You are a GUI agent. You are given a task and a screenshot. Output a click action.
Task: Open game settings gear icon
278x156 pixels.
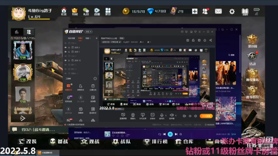[232, 11]
